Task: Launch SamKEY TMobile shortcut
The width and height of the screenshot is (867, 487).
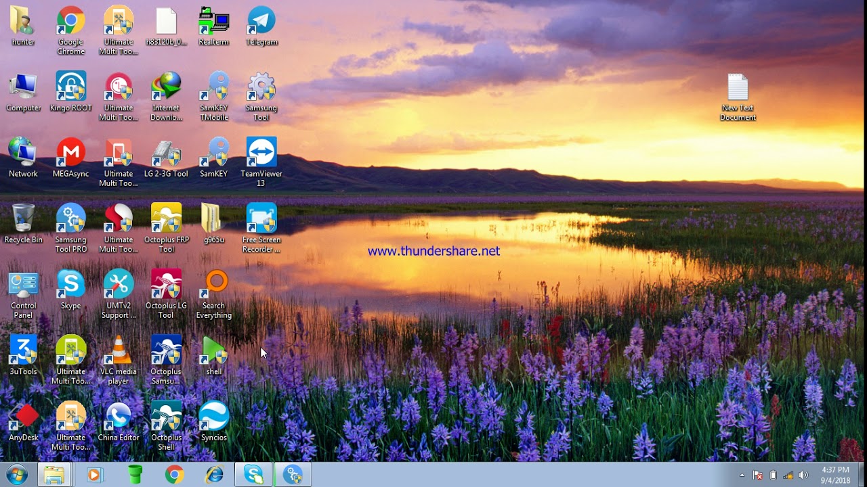Action: [x=213, y=97]
